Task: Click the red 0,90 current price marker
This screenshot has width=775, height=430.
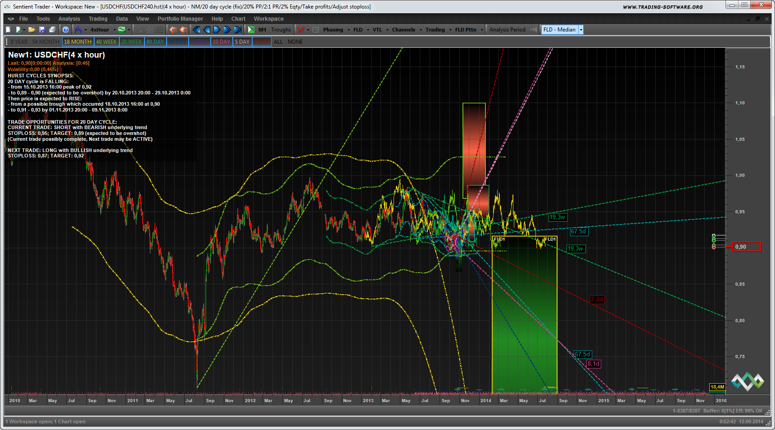Action: [746, 247]
